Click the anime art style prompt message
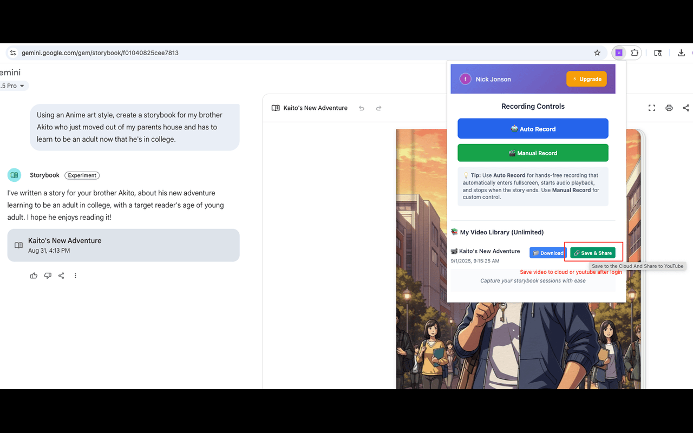The height and width of the screenshot is (433, 693). [135, 127]
